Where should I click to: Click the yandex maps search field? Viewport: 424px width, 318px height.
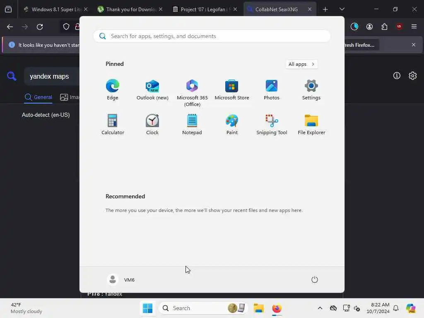pyautogui.click(x=51, y=76)
